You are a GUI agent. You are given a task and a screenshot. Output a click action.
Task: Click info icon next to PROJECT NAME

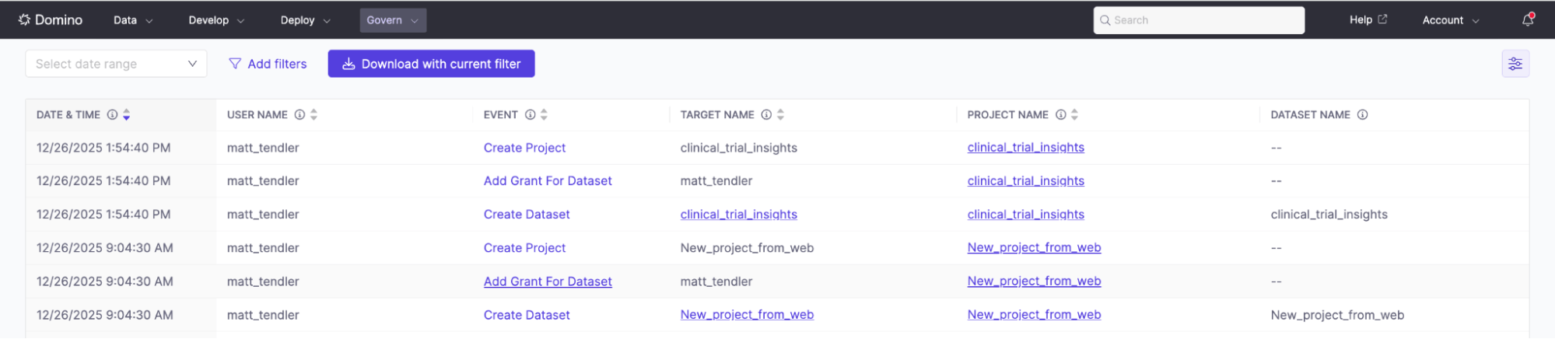(1060, 115)
